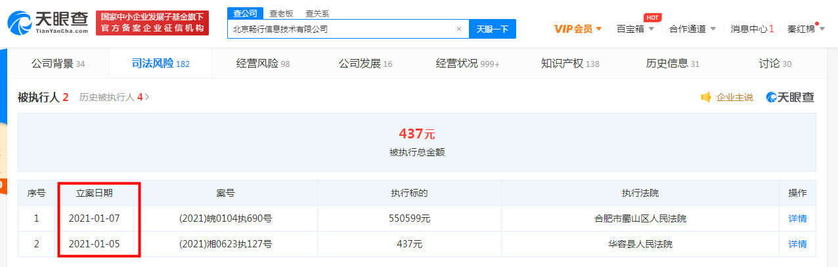
Task: Switch to the 公司背景 tab
Action: coord(58,64)
